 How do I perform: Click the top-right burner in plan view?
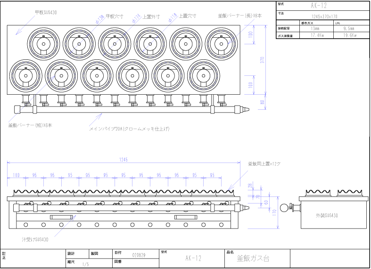(x=220, y=43)
